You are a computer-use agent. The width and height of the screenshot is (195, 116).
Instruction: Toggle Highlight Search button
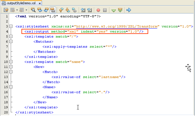(53, 10)
